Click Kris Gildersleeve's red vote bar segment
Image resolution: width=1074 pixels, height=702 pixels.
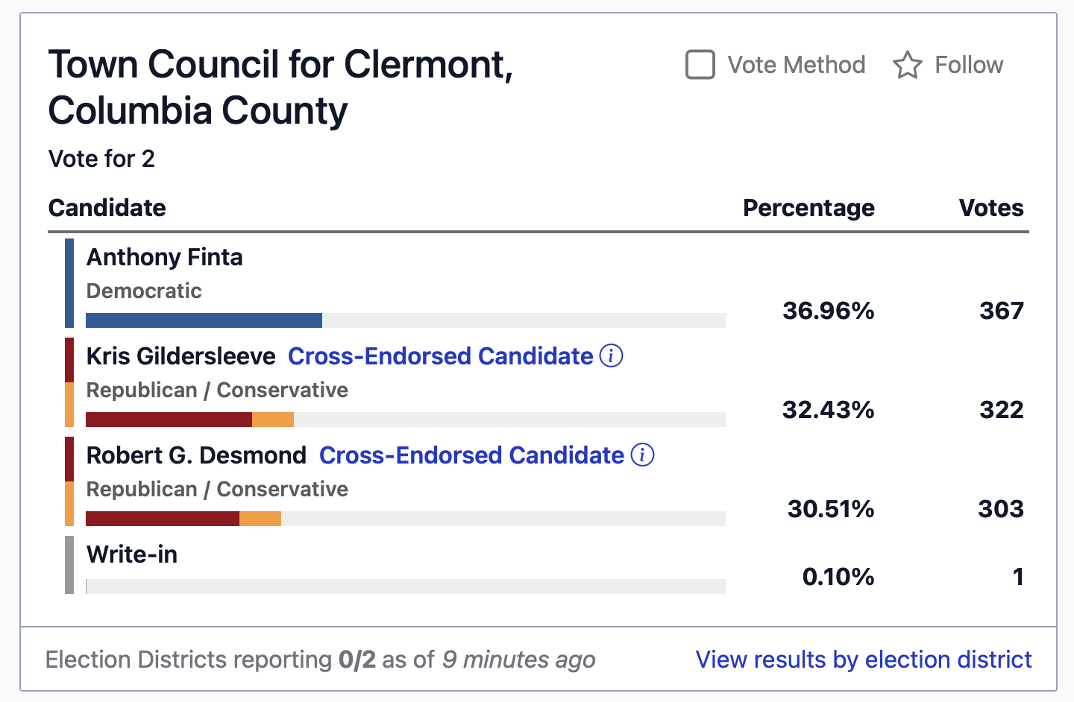click(x=169, y=420)
